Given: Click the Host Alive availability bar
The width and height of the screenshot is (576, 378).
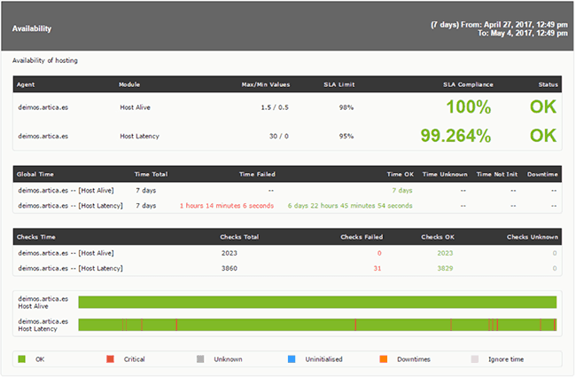Looking at the screenshot, I should (x=317, y=303).
